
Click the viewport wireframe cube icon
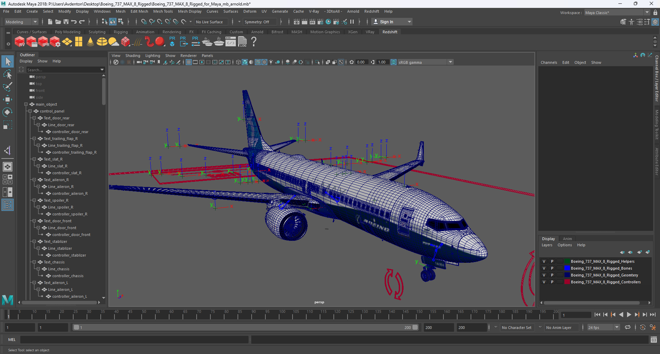click(238, 62)
